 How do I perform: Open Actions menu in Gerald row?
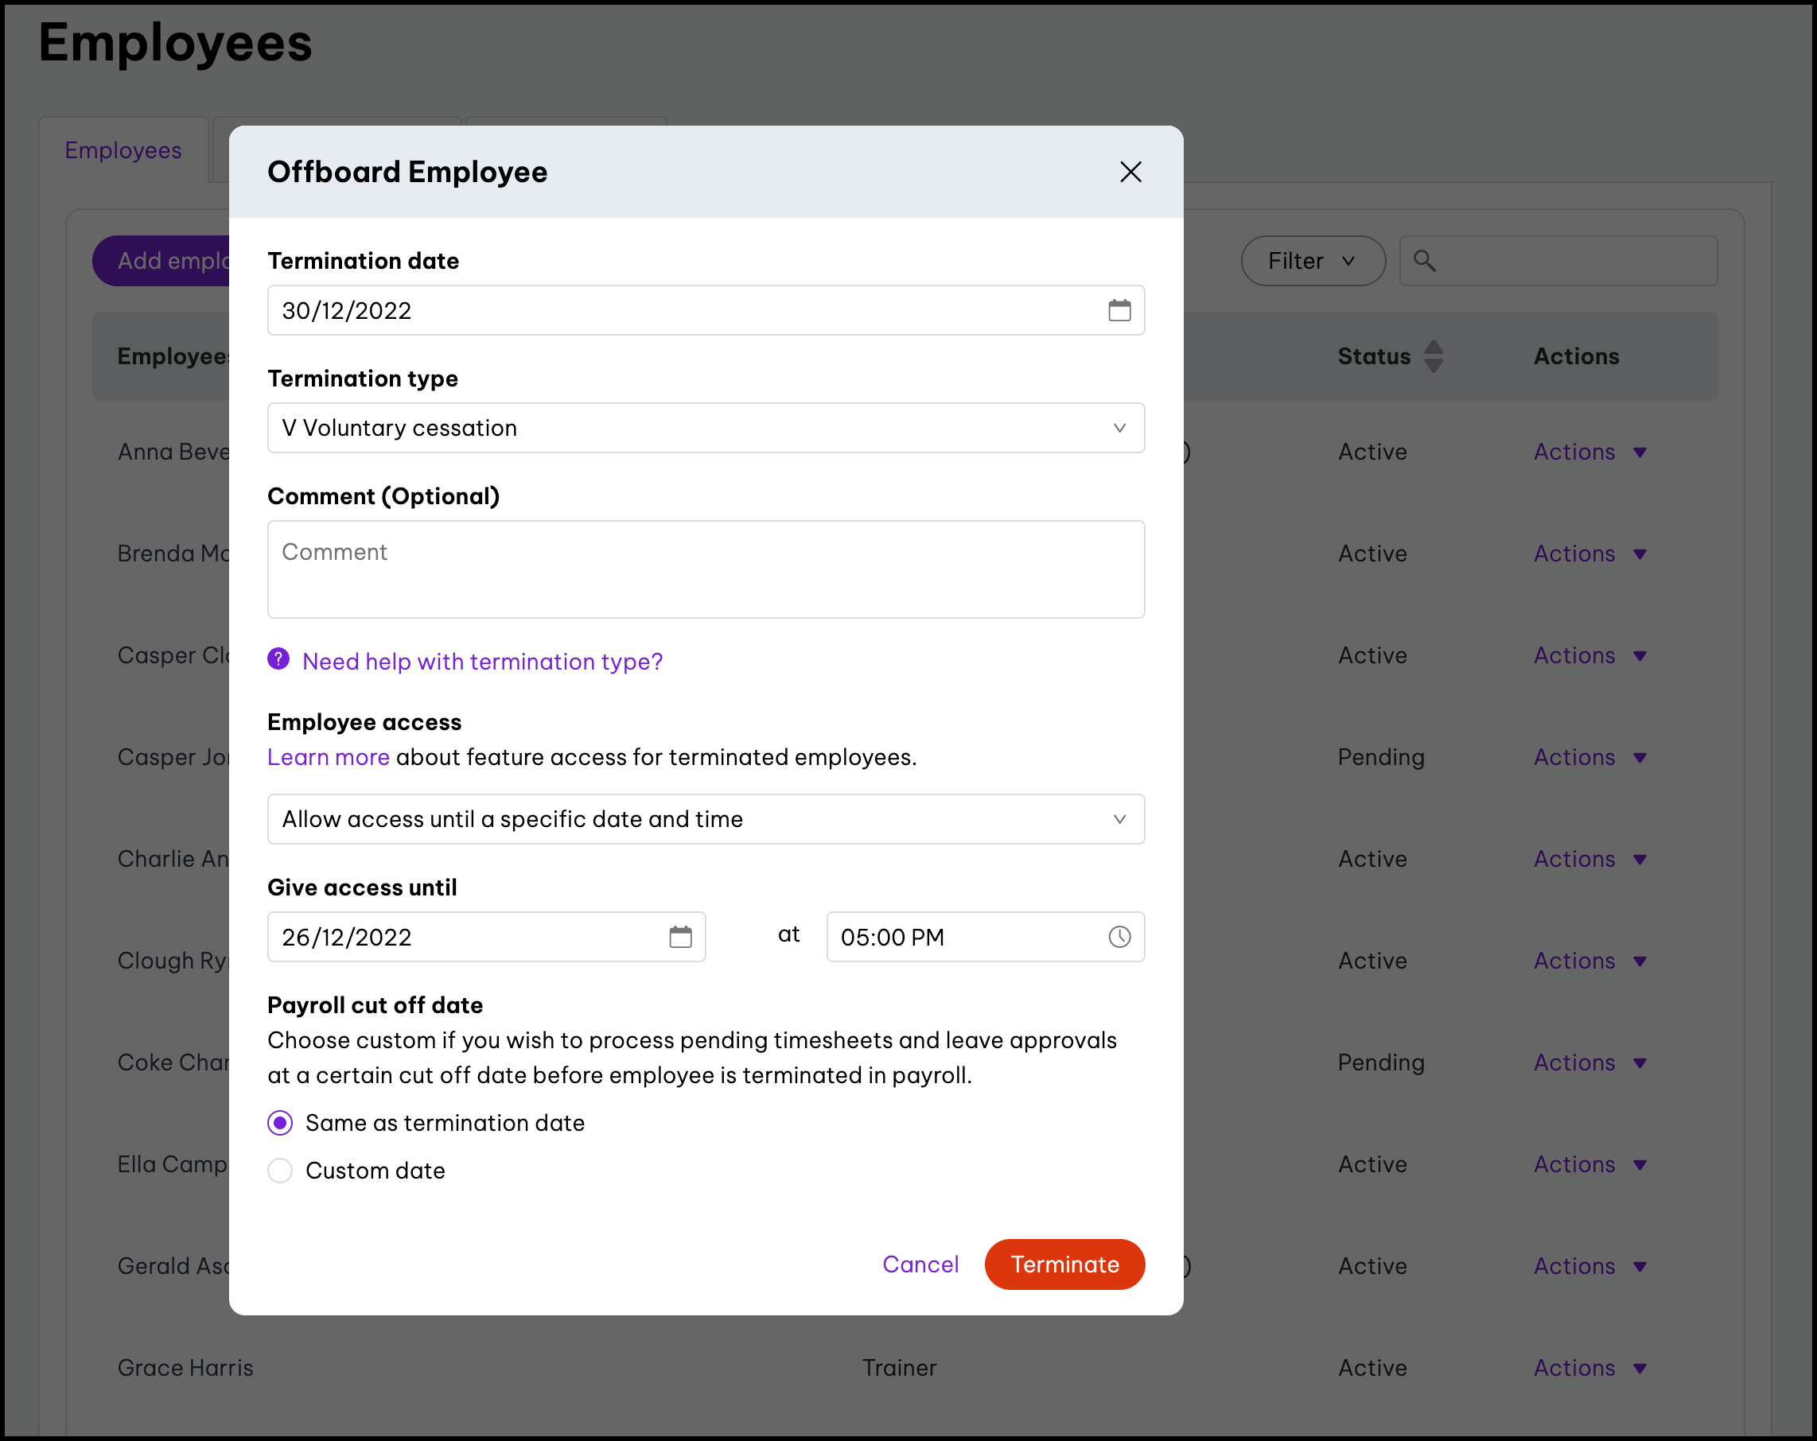(x=1589, y=1266)
